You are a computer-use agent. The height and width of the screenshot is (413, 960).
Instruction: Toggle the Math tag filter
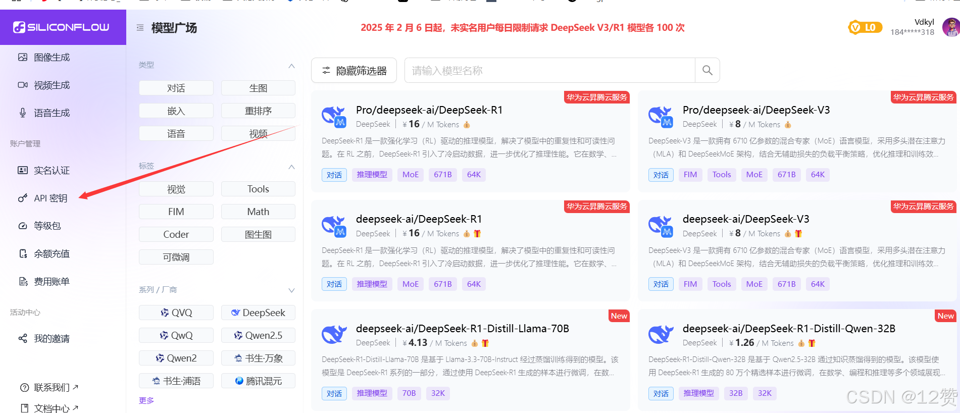(258, 212)
